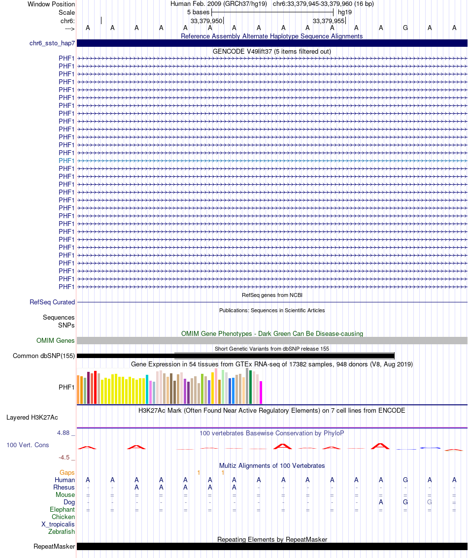Image resolution: width=468 pixels, height=558 pixels.
Task: Click the 'Layered H3K27Ac' label
Action: (x=32, y=418)
